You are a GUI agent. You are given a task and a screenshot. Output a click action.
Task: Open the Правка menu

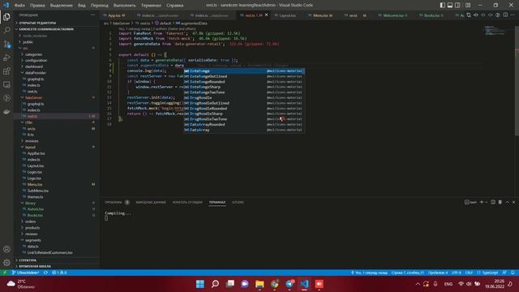click(x=37, y=6)
